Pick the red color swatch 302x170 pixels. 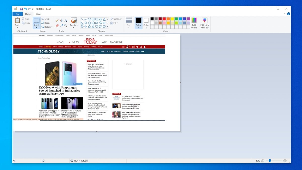(x=164, y=19)
